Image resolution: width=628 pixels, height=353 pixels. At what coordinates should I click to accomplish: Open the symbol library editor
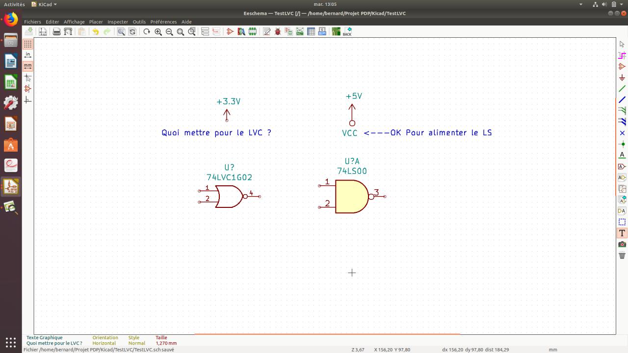click(x=230, y=32)
